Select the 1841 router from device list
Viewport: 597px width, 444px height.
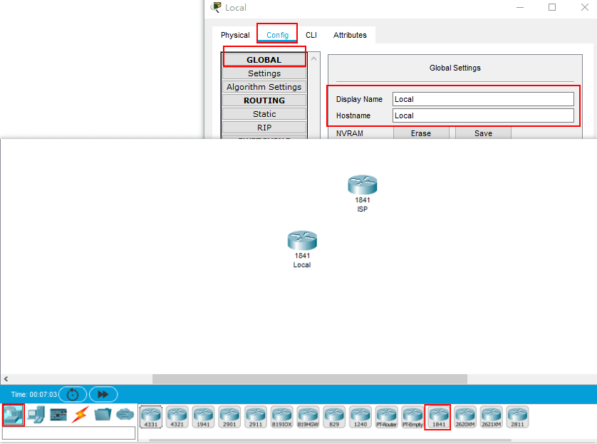click(x=438, y=415)
